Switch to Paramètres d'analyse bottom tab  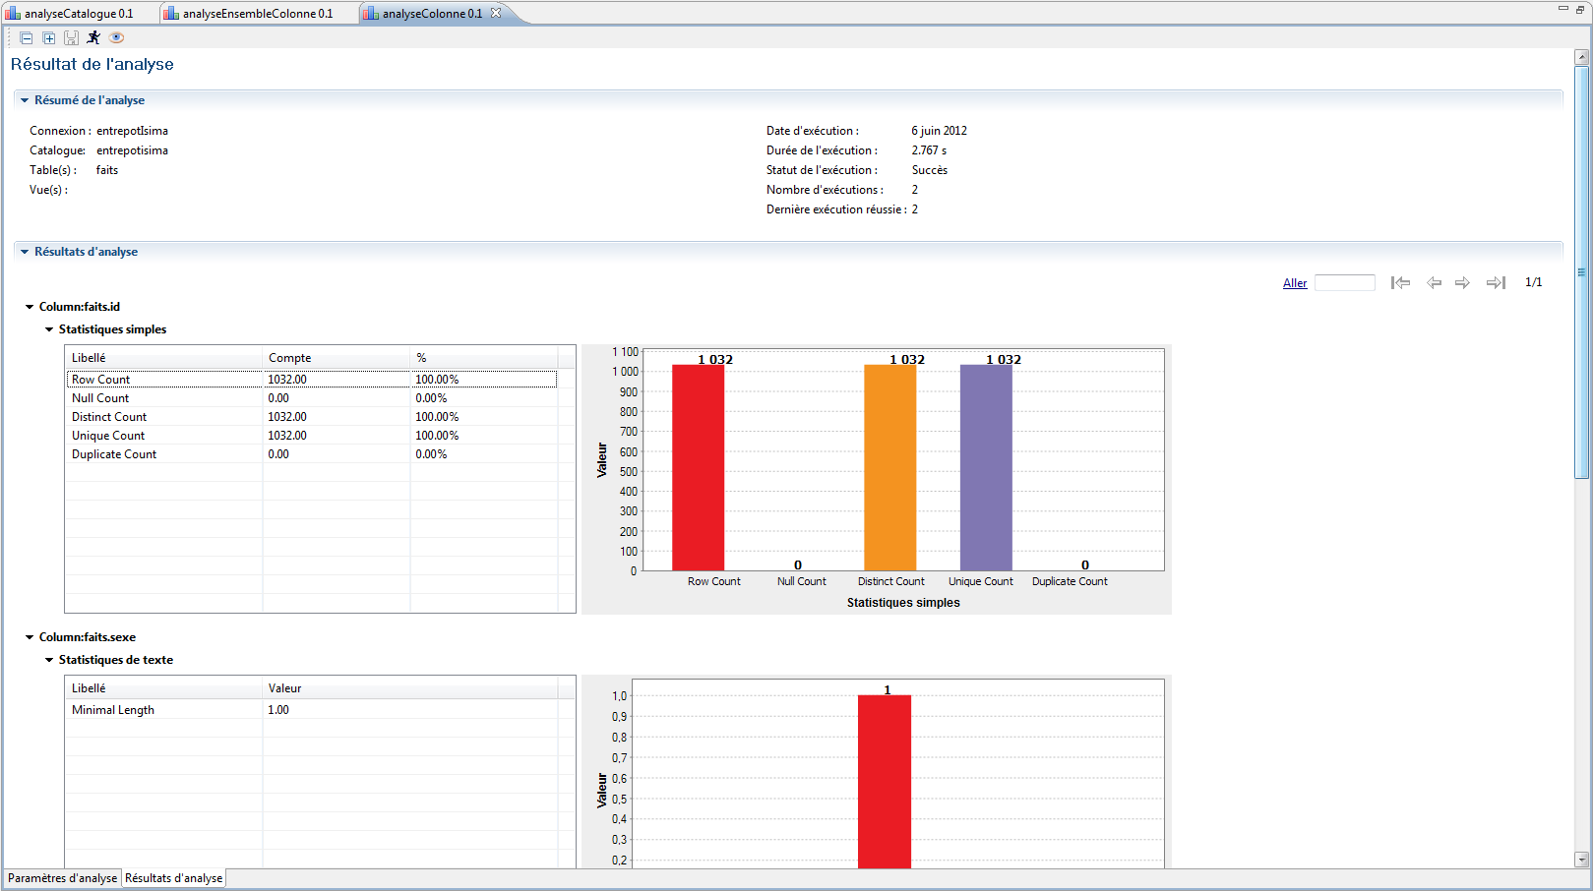pos(62,878)
